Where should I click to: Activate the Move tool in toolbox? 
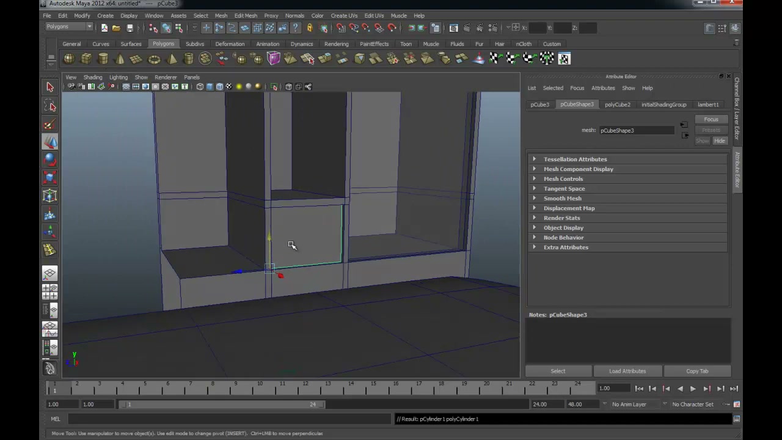point(50,142)
